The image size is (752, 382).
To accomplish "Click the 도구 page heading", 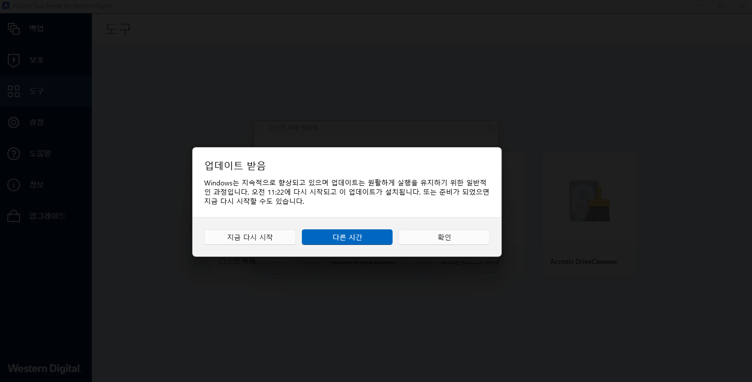I will point(118,29).
